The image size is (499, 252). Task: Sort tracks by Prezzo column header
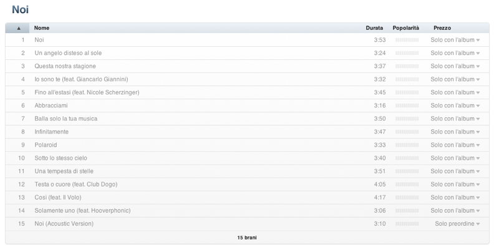tap(442, 28)
